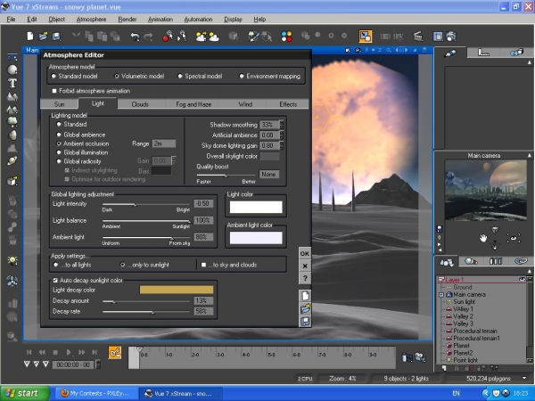Click the Light intensity slider track
This screenshot has height=401, width=535.
click(146, 205)
